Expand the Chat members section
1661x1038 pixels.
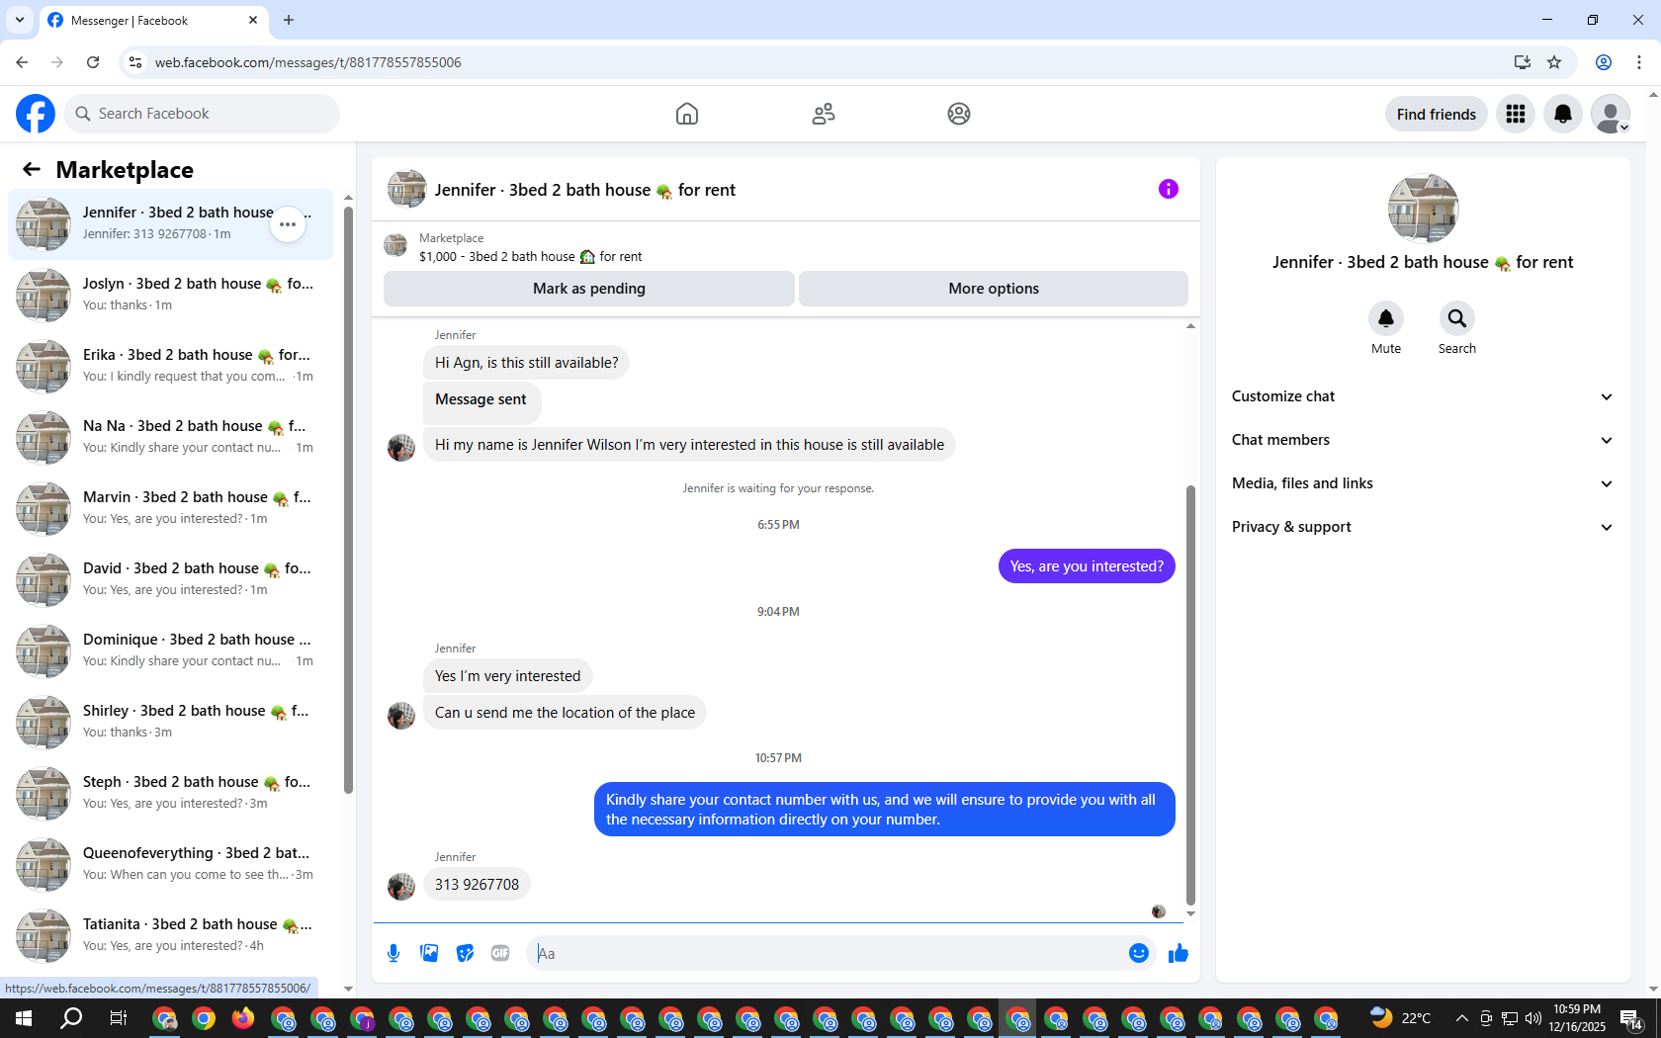[1423, 440]
